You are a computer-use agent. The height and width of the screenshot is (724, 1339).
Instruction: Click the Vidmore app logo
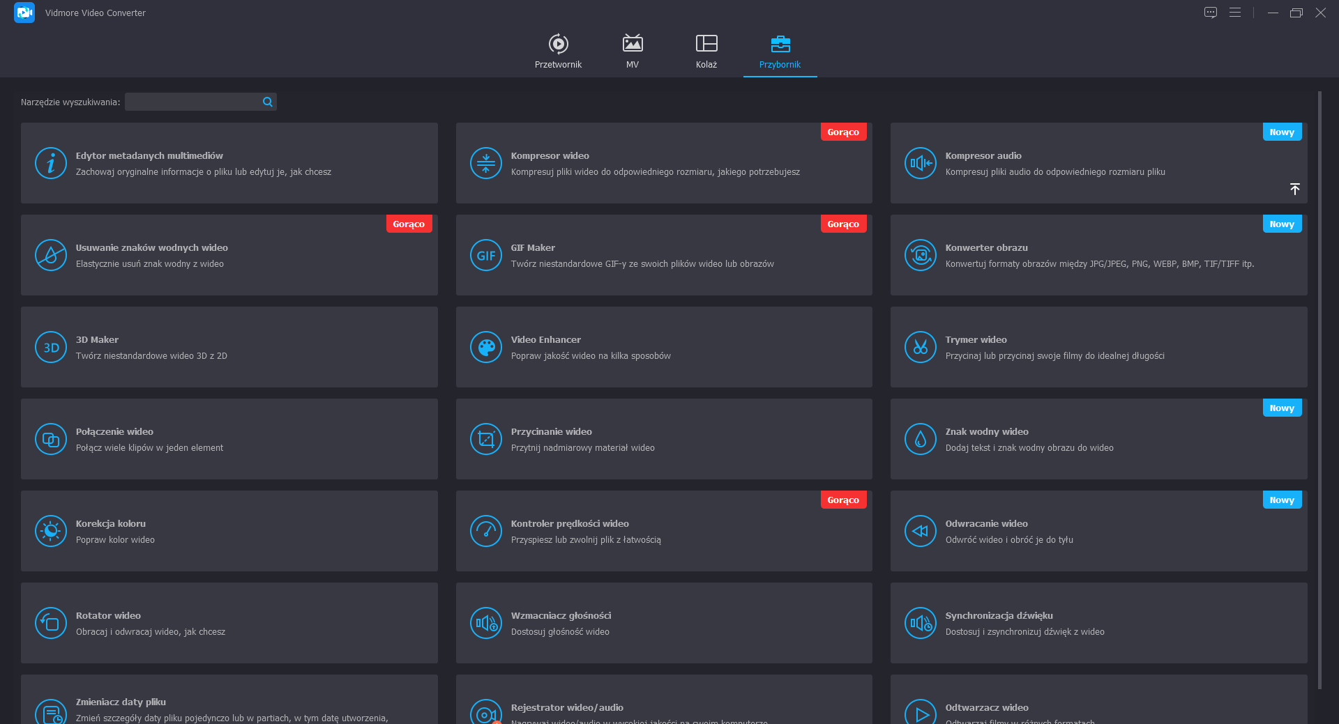click(x=24, y=13)
